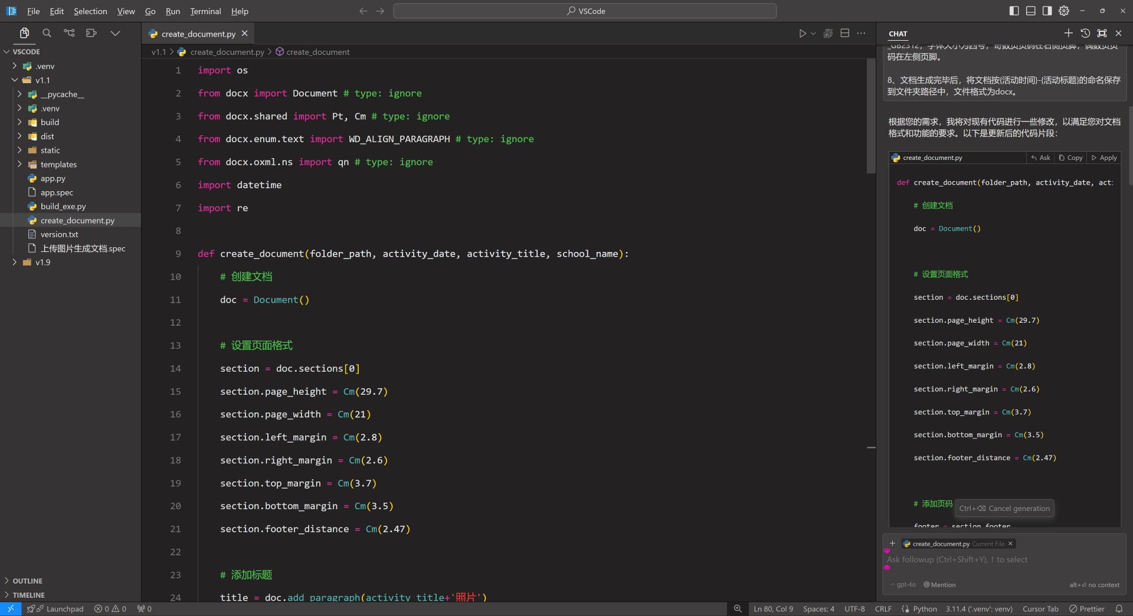
Task: Open the Terminal menu
Action: pos(205,11)
